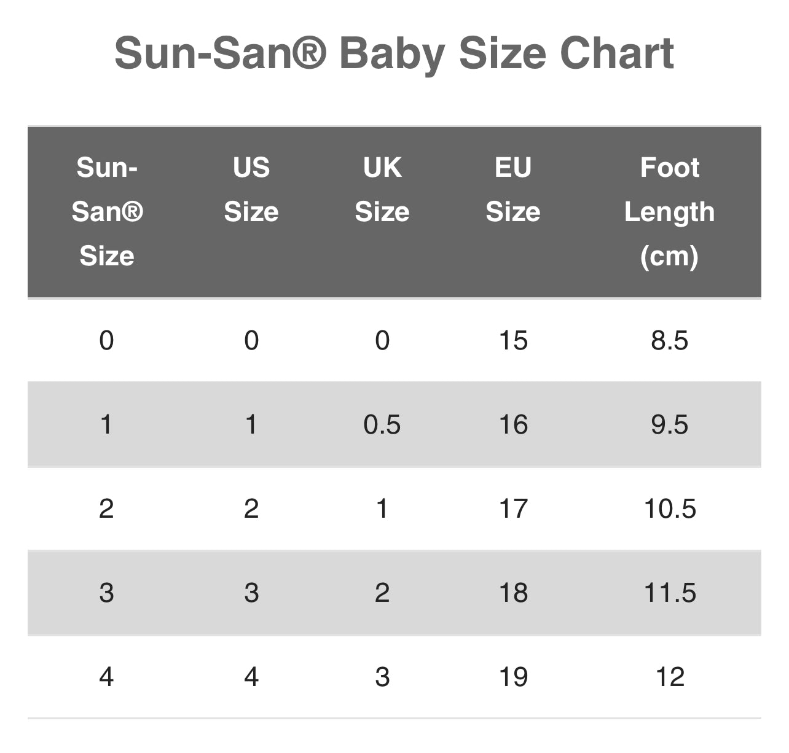Select the US Size column header
Image resolution: width=789 pixels, height=753 pixels.
[x=251, y=189]
